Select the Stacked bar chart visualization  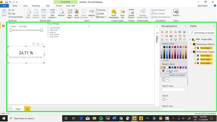[162, 32]
